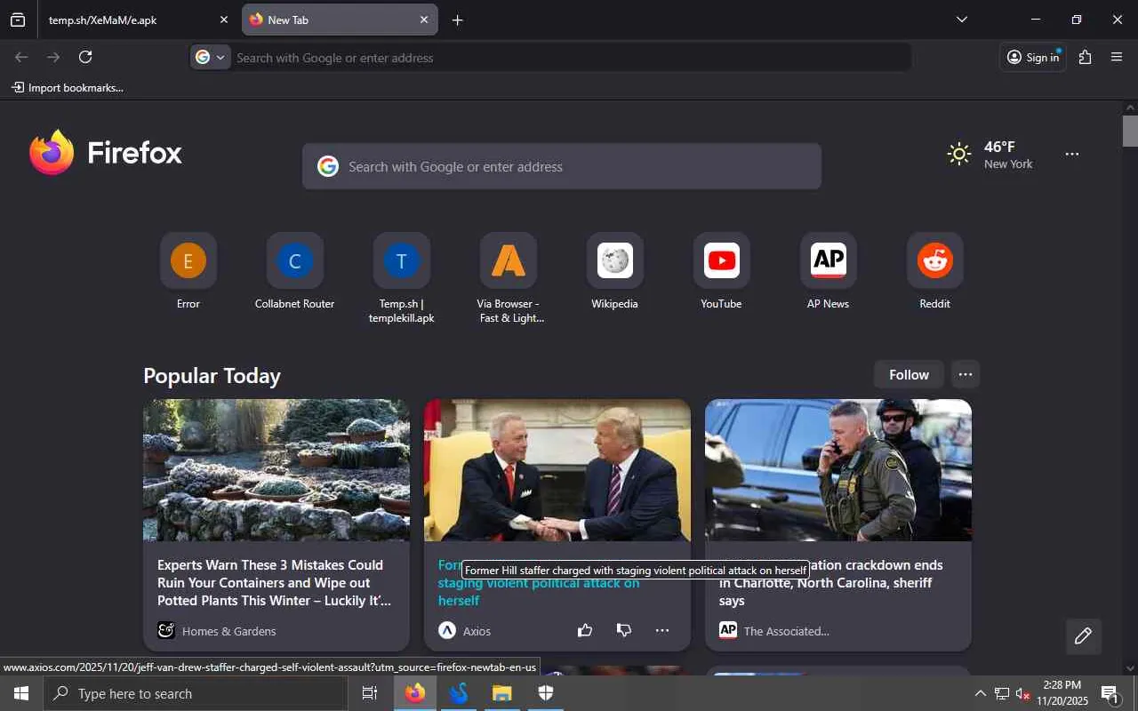Open a new tab with plus button
This screenshot has height=711, width=1138.
(x=457, y=20)
